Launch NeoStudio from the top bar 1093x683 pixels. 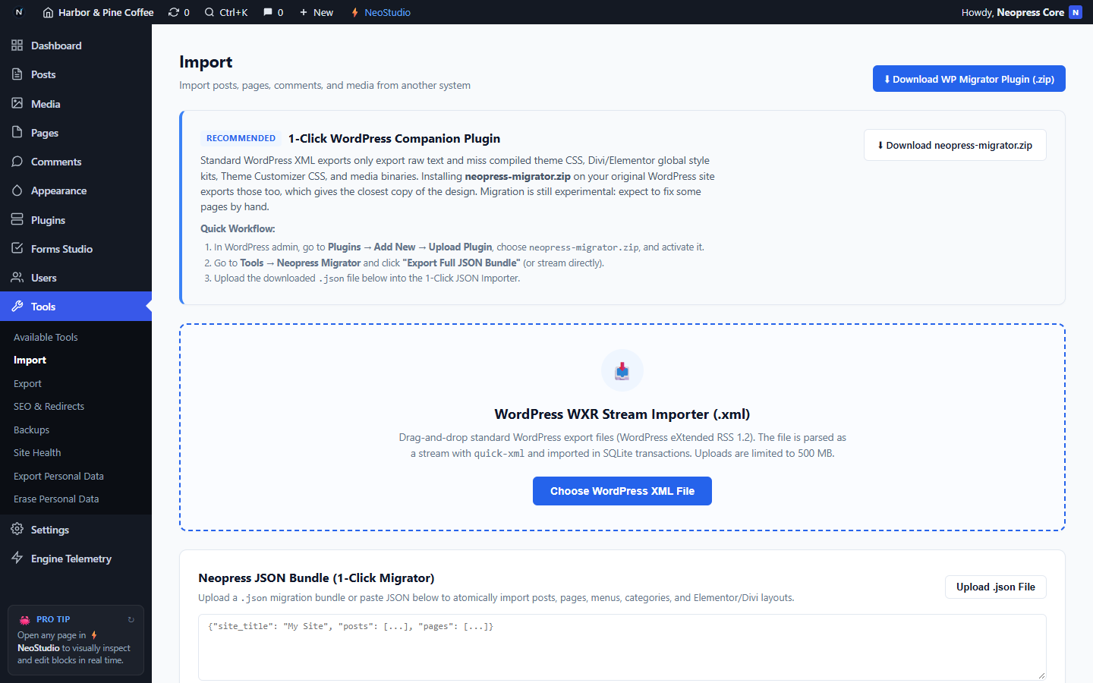point(380,12)
